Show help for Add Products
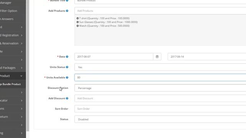 click(x=67, y=11)
